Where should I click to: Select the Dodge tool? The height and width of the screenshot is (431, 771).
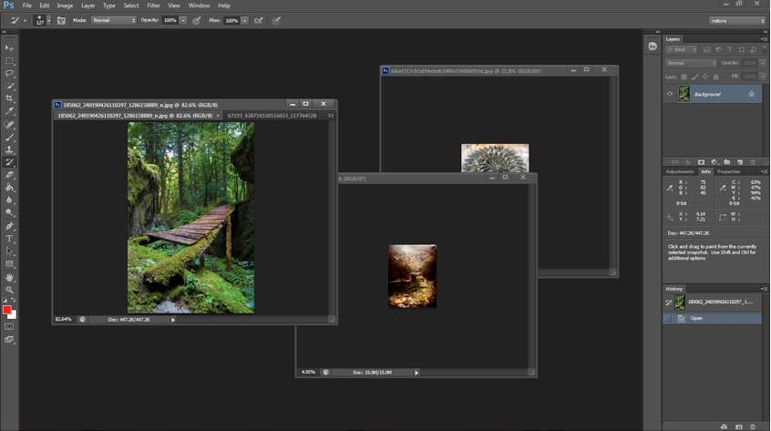click(9, 213)
